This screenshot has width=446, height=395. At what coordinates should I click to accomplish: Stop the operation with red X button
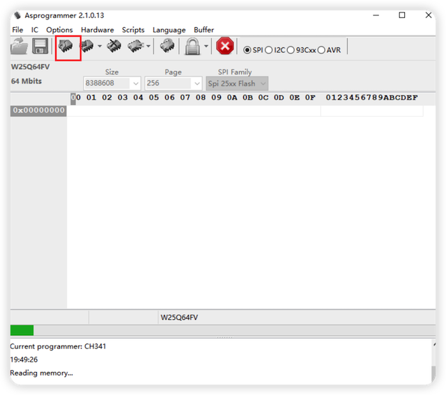pyautogui.click(x=224, y=46)
